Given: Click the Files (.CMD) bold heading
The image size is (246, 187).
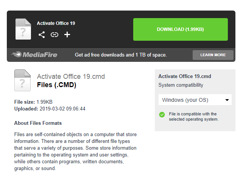Looking at the screenshot, I should [57, 85].
